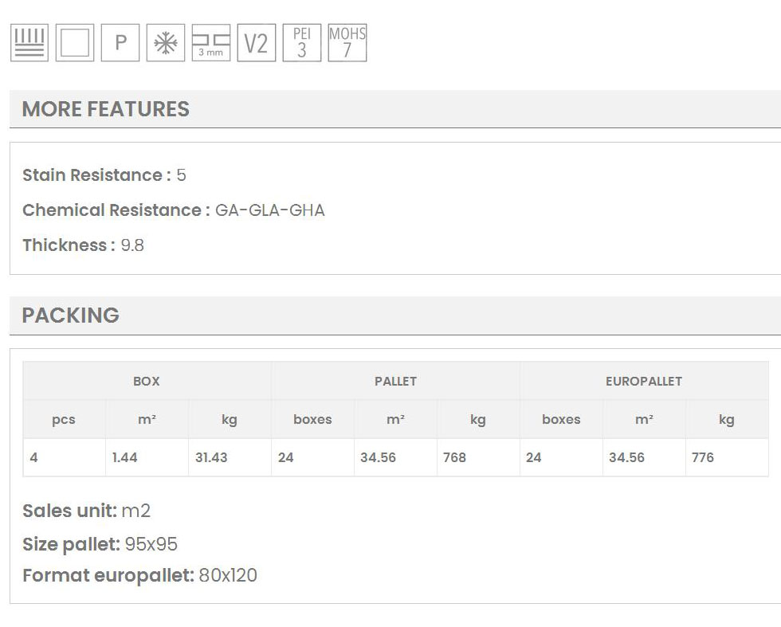781x627 pixels.
Task: Click the 3 mm joint icon
Action: pos(211,43)
